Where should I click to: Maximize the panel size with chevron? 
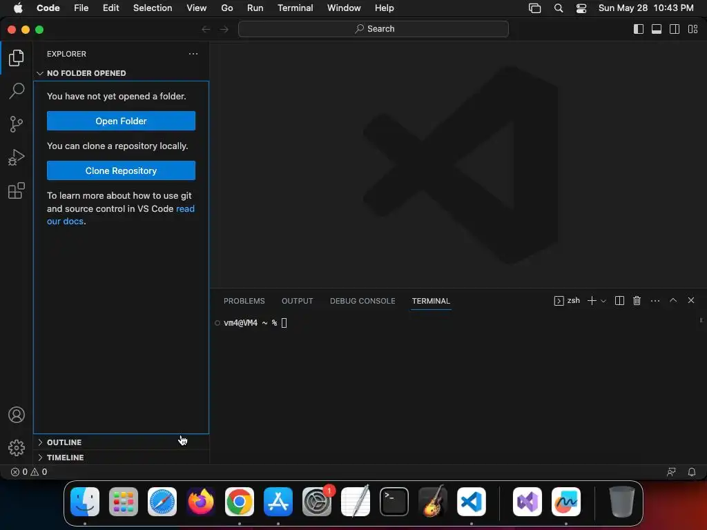673,300
